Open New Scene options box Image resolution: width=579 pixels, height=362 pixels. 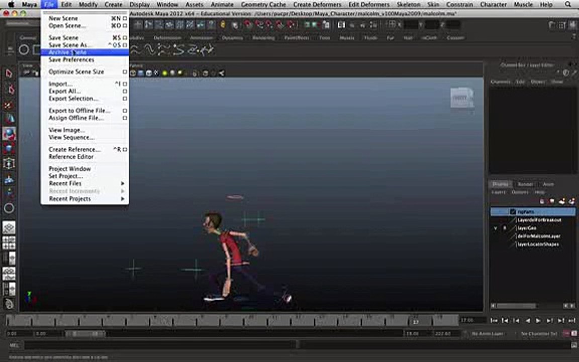click(x=125, y=18)
